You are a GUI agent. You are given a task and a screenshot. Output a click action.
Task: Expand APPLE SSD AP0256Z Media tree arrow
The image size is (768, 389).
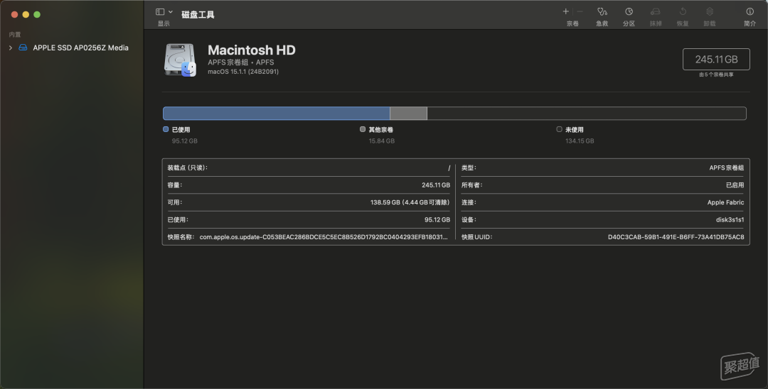pyautogui.click(x=10, y=48)
